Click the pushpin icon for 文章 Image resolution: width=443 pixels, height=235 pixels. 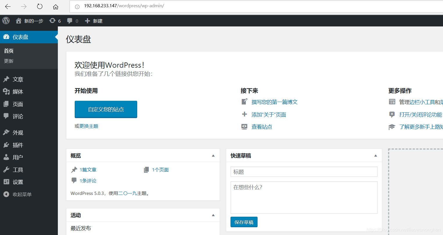click(x=6, y=79)
